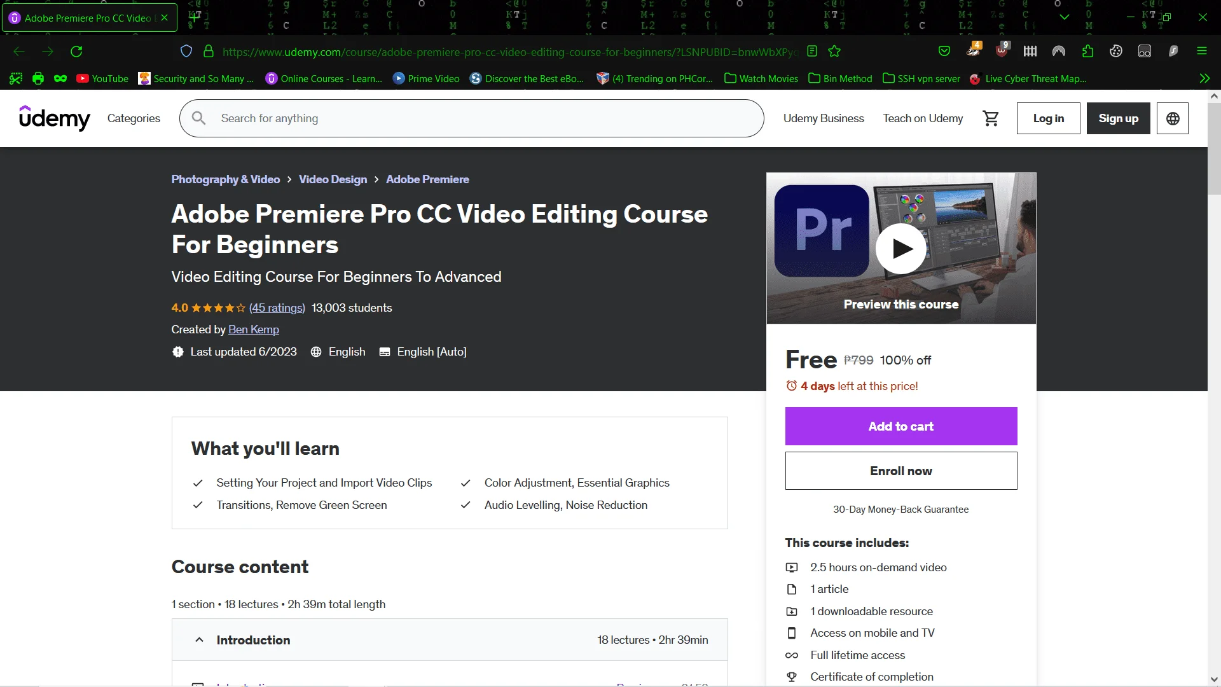
Task: Open the Prime Video bookmark
Action: 426,79
